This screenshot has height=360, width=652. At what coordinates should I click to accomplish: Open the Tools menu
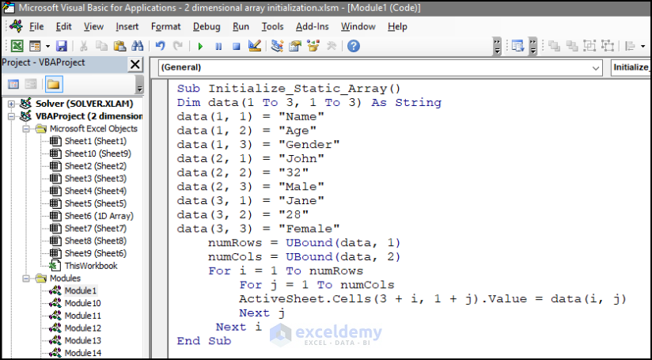click(272, 27)
